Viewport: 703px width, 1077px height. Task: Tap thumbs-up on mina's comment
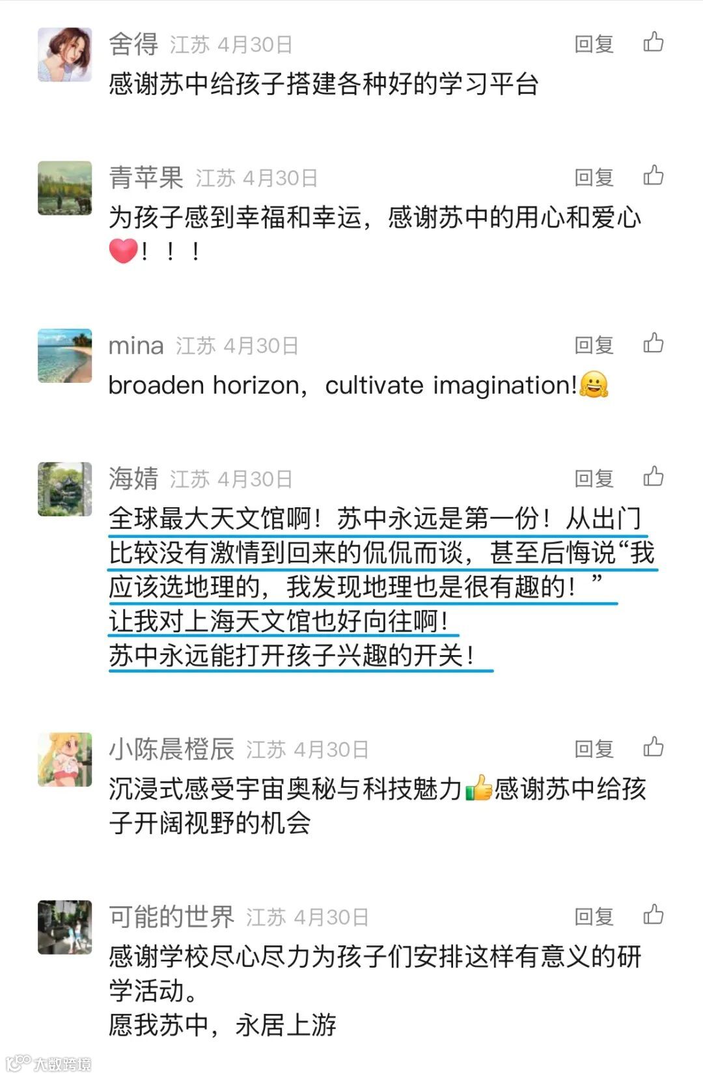point(653,344)
